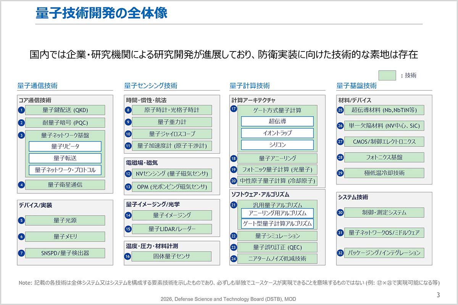Image resolution: width=458 pixels, height=305 pixels.
Task: Select the 量子通信技術 column heading
Action: tap(37, 86)
